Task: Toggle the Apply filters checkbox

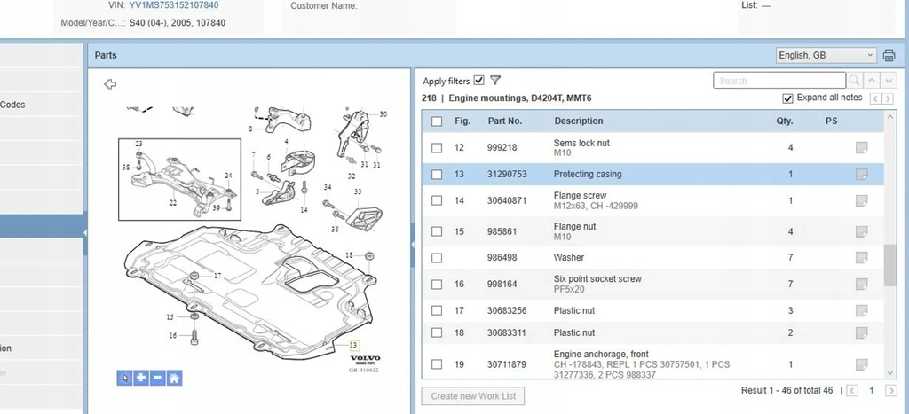Action: tap(478, 81)
